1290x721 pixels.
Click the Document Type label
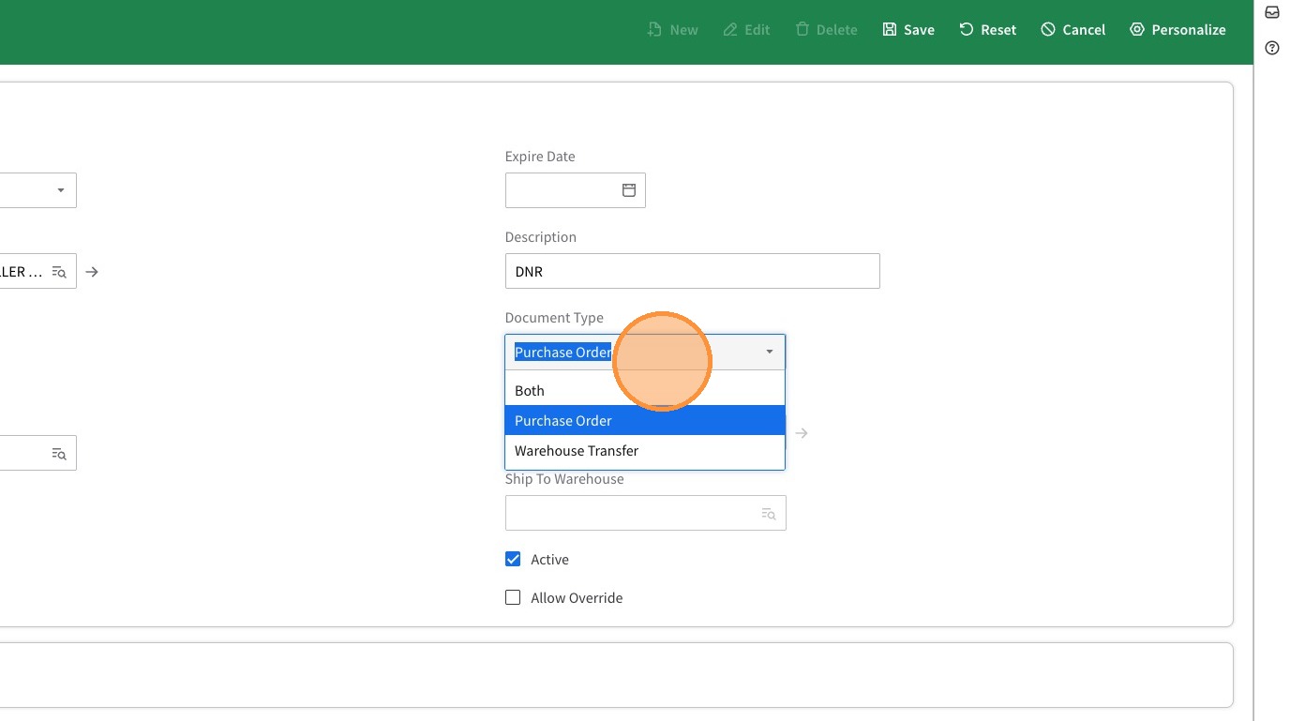554,318
